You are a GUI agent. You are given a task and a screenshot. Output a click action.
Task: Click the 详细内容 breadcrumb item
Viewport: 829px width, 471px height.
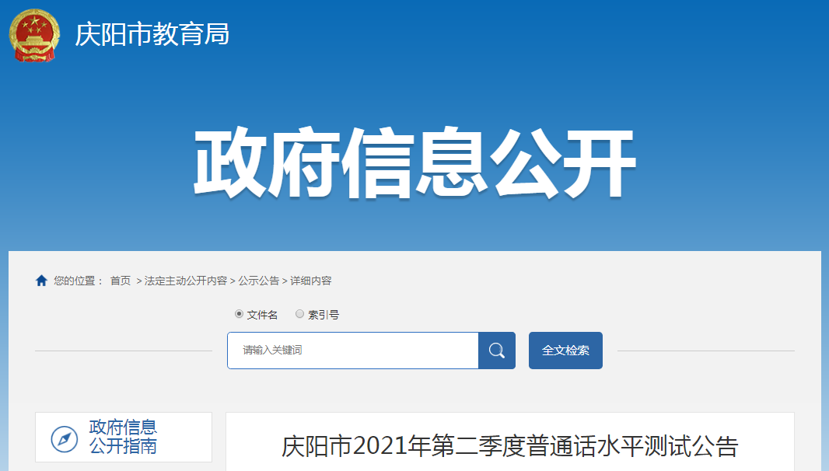(x=311, y=281)
